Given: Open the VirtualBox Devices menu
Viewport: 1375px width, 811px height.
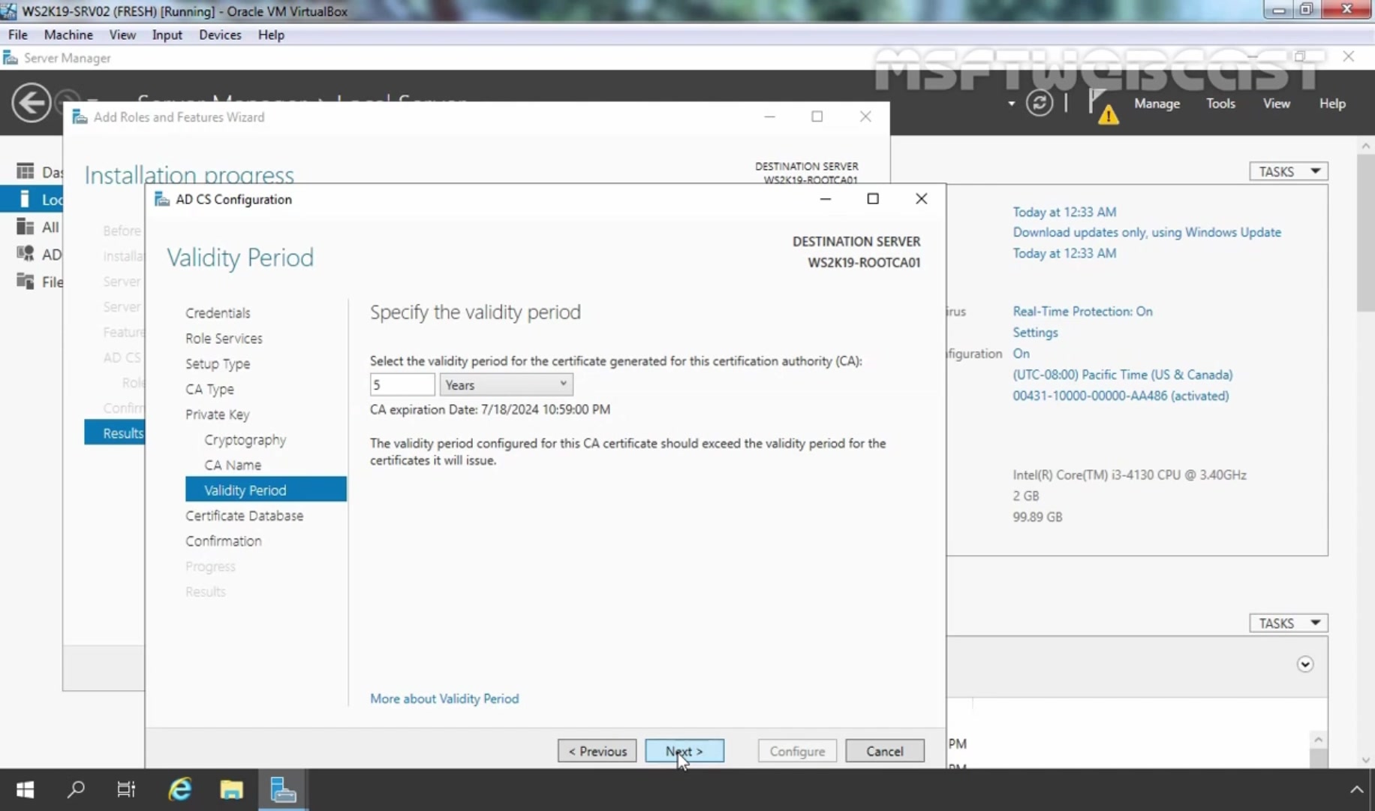Looking at the screenshot, I should 220,35.
